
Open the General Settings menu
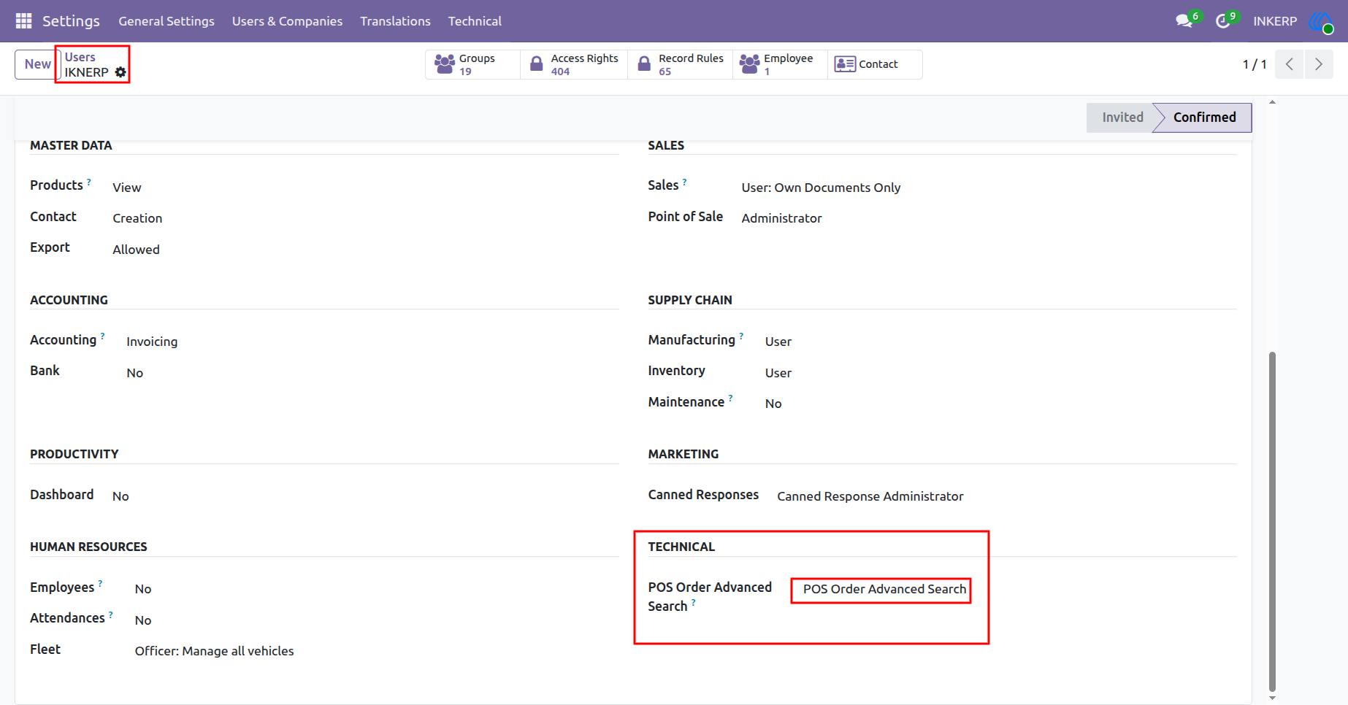166,21
